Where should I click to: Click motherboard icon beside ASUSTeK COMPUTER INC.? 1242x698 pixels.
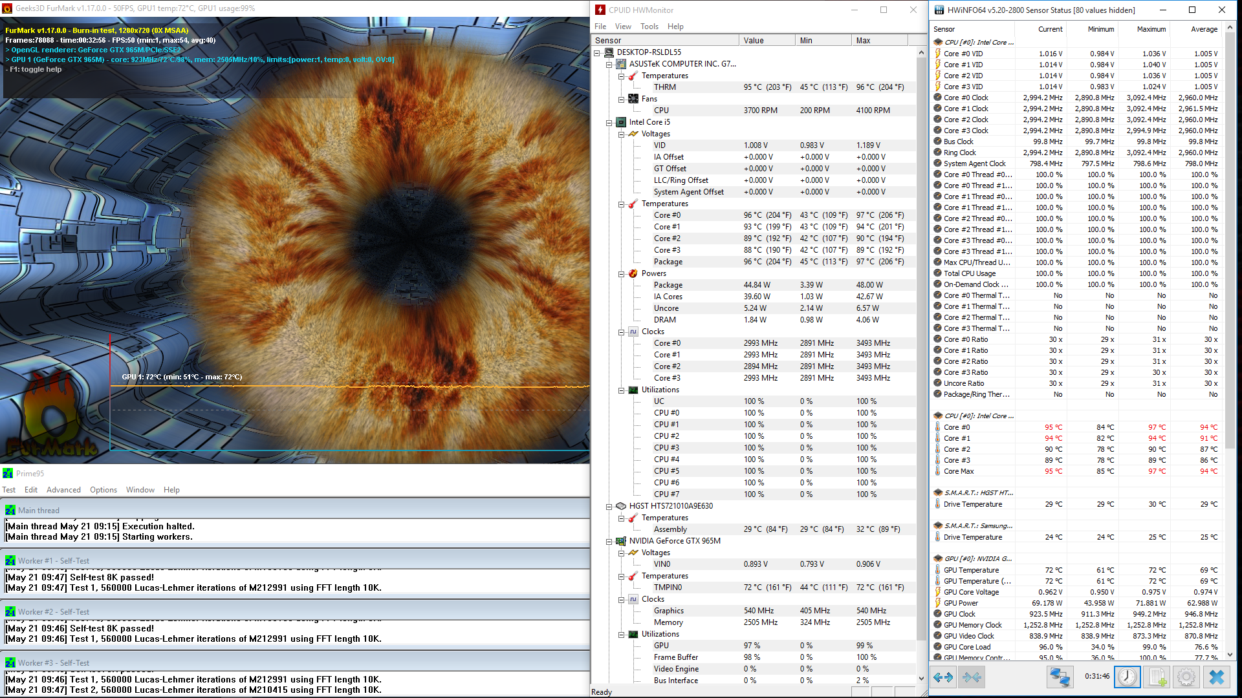coord(621,64)
